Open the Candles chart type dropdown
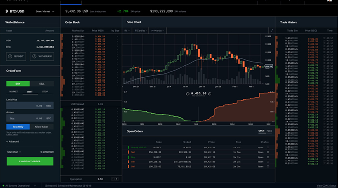 (x=141, y=31)
